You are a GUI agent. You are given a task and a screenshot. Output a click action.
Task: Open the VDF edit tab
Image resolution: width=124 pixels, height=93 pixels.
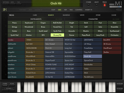[65, 10]
